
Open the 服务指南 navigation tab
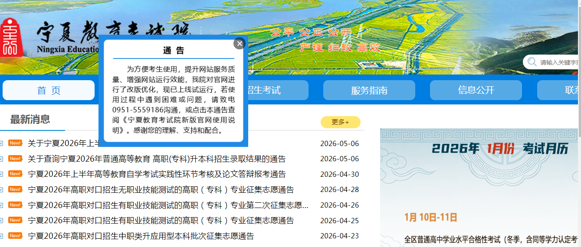tap(369, 90)
